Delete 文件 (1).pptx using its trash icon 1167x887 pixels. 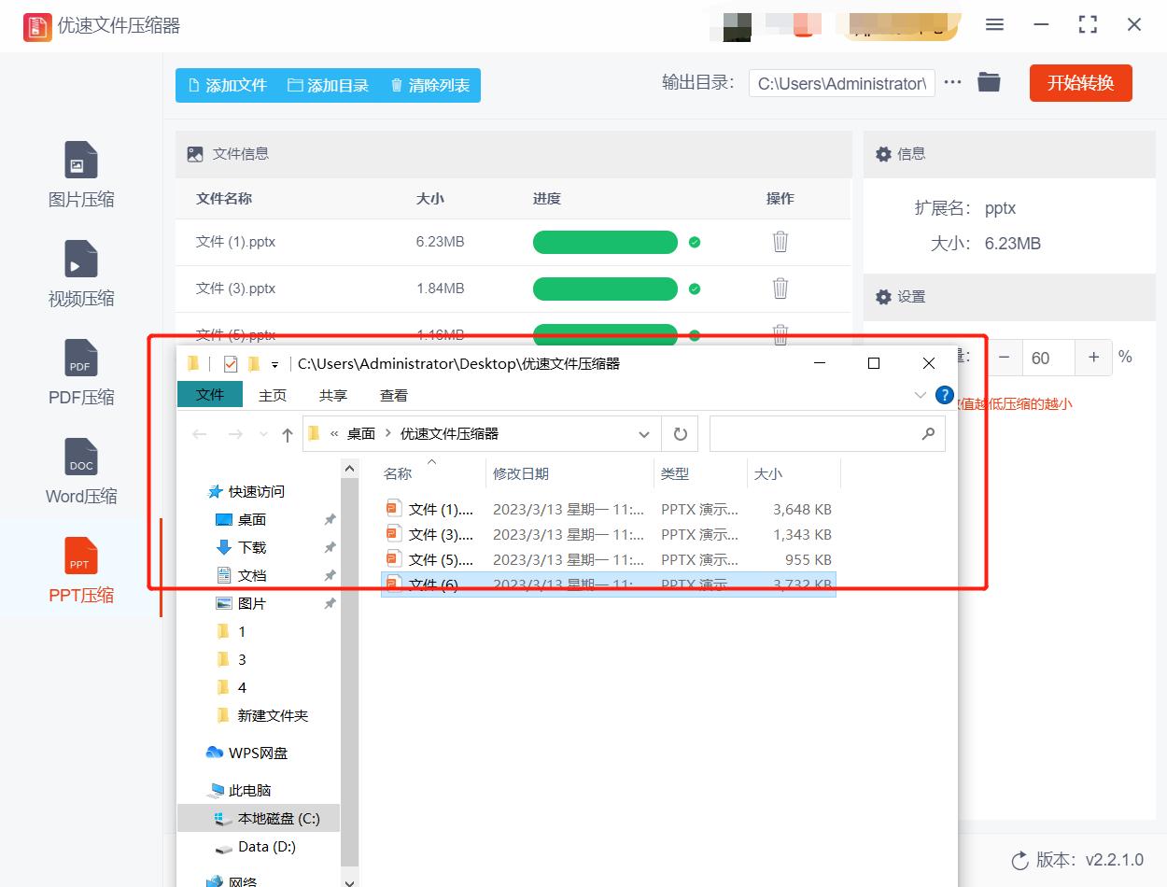[x=780, y=242]
